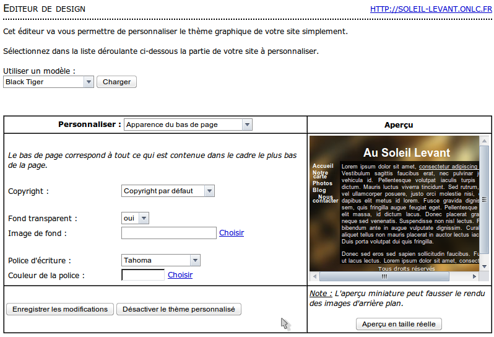
Task: Click the Editeur de design heading
Action: 45,9
